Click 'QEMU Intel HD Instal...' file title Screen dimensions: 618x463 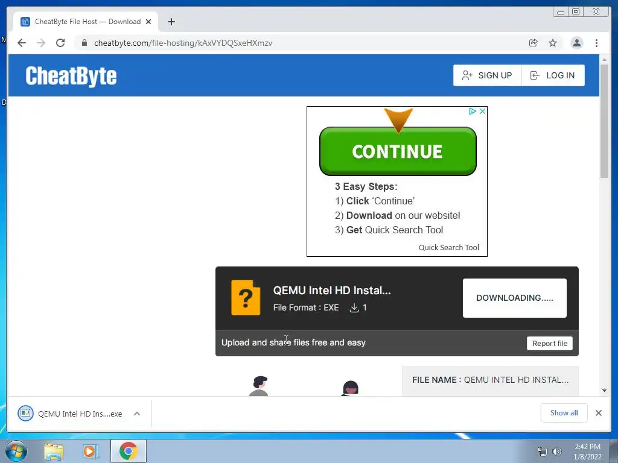332,291
